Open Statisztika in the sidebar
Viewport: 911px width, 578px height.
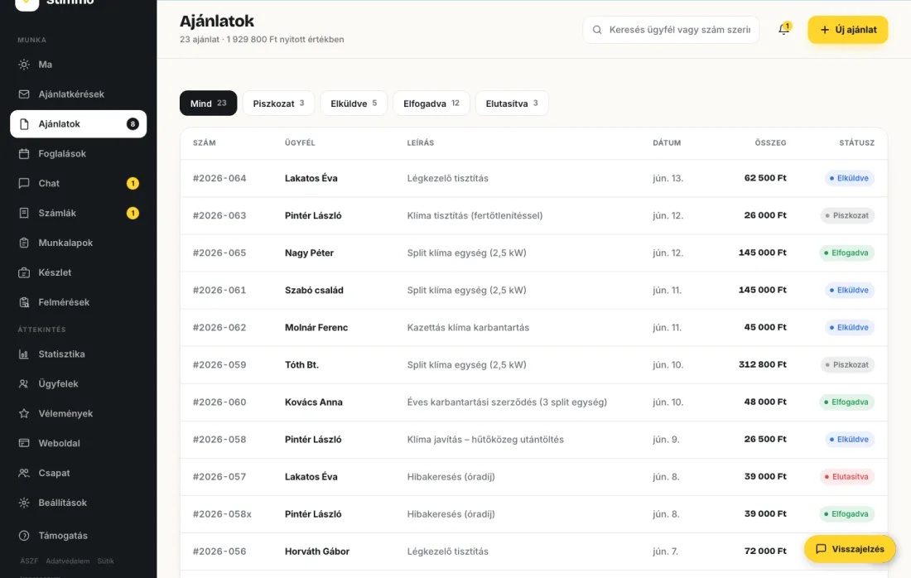(78, 354)
